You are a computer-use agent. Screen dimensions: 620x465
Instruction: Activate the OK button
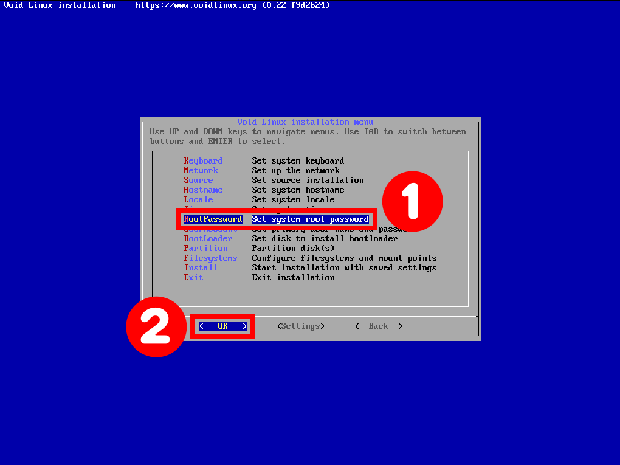222,326
